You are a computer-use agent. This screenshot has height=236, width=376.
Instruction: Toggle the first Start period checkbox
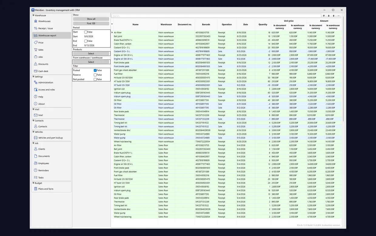86,32
